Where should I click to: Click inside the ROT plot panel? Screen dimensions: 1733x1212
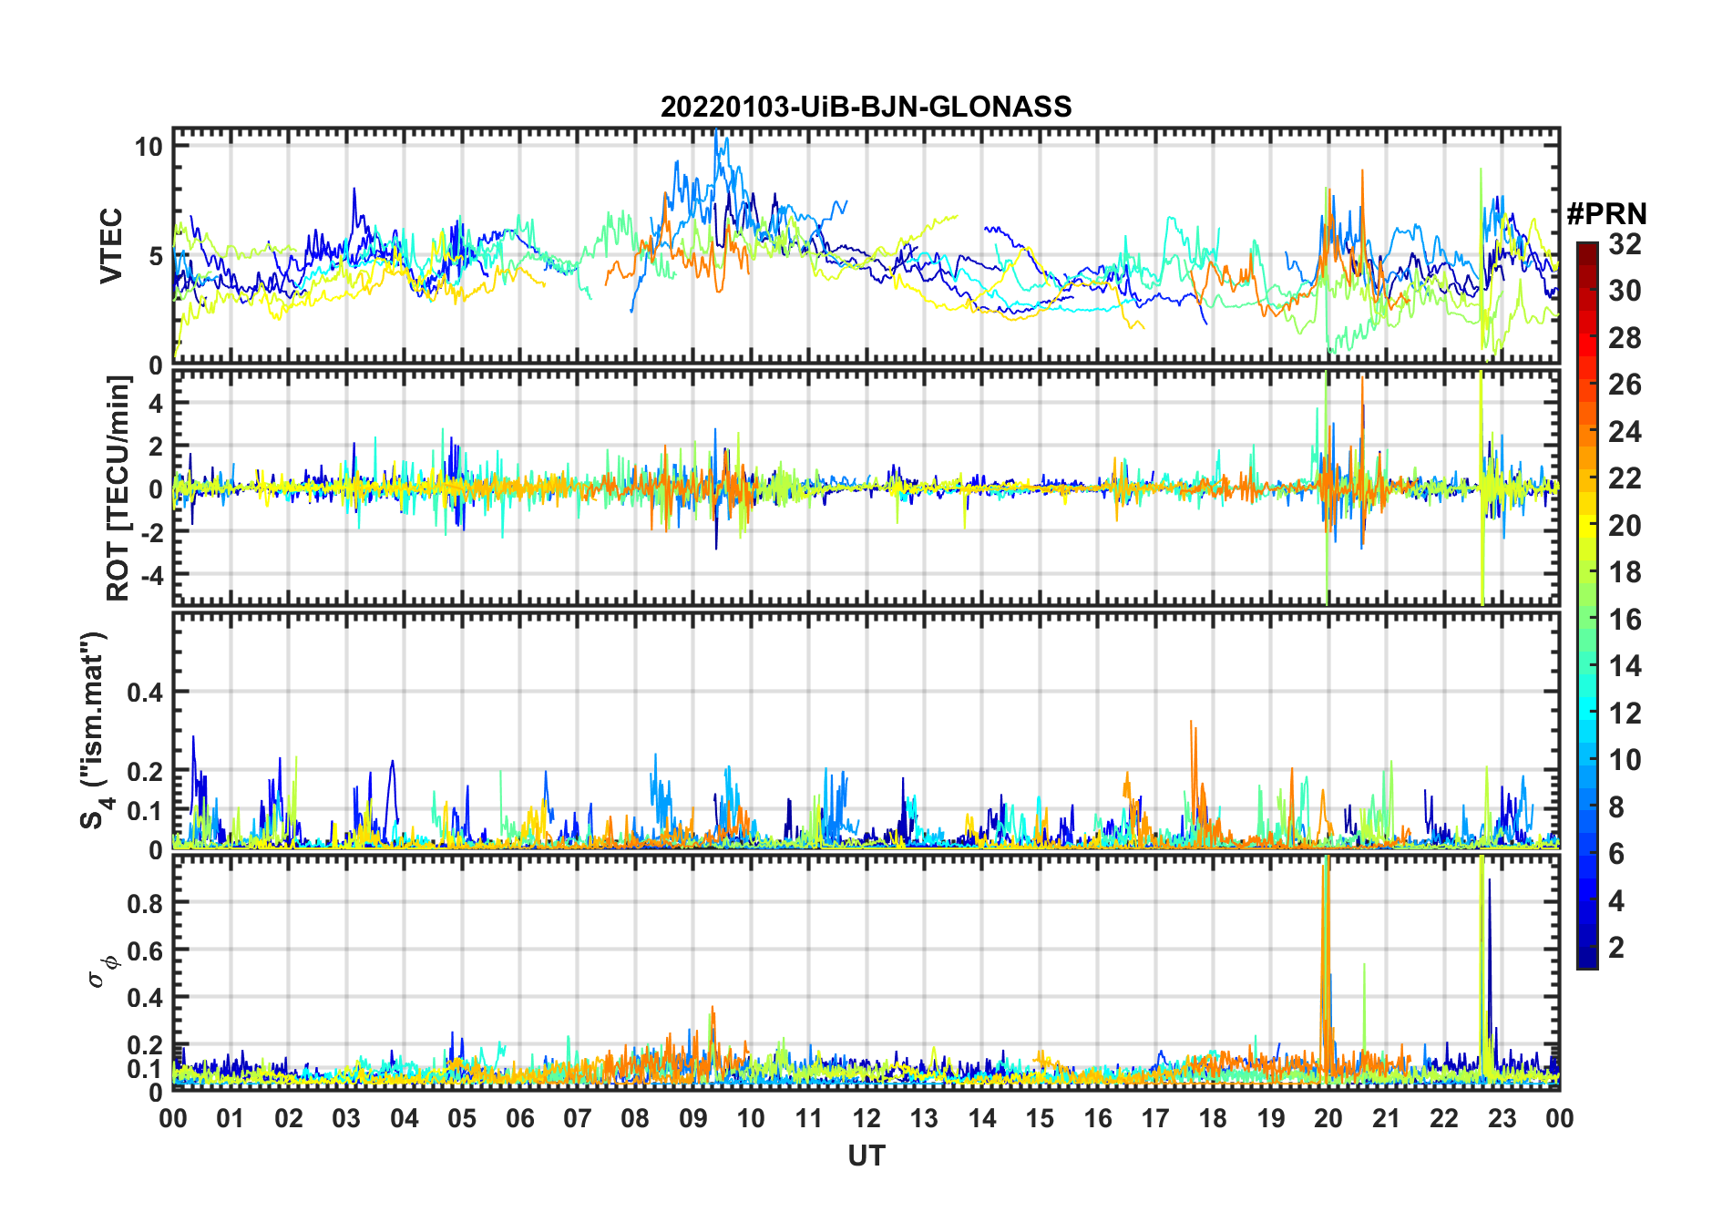click(x=866, y=488)
